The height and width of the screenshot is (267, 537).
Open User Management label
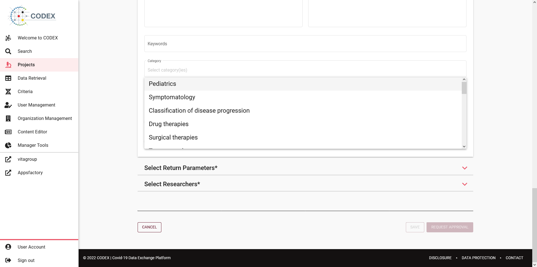pos(36,105)
